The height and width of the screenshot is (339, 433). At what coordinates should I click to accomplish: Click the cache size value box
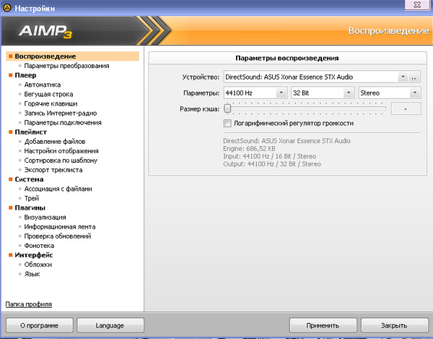click(406, 108)
